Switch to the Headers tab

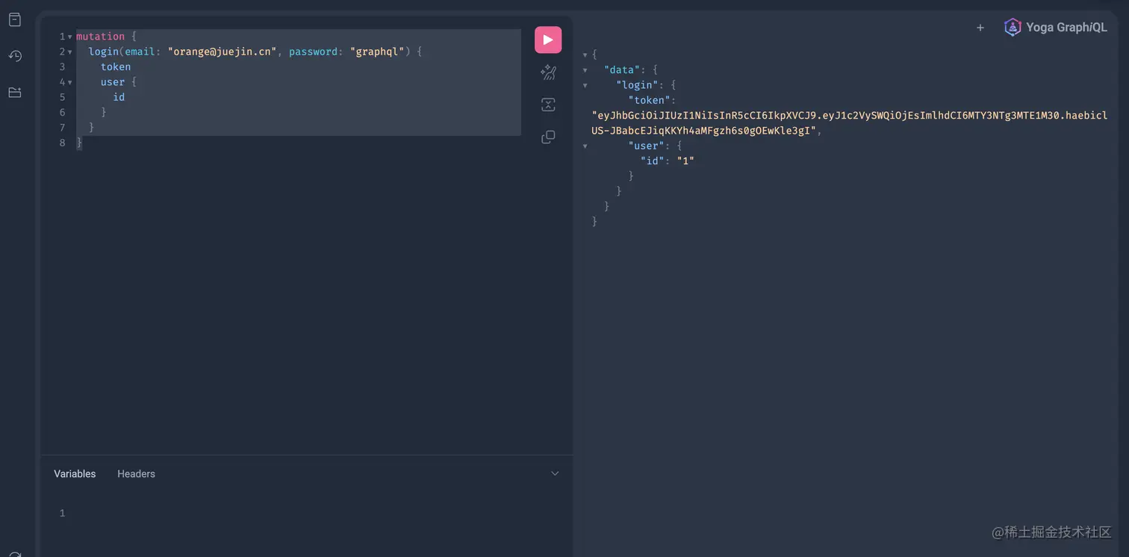tap(136, 473)
